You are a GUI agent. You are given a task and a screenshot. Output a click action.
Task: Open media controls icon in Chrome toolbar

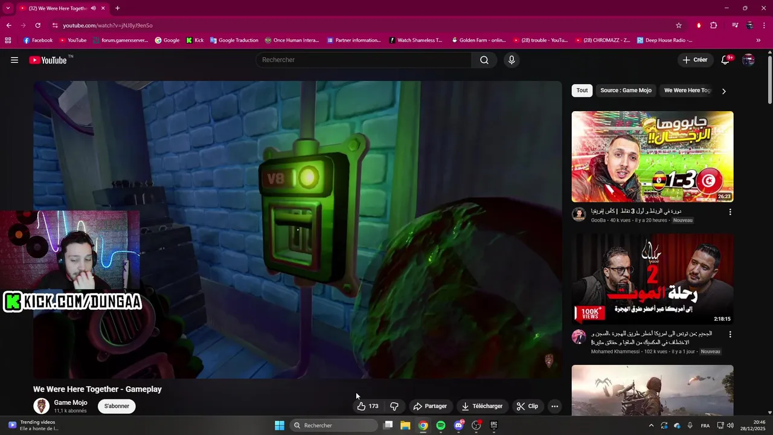pos(735,25)
